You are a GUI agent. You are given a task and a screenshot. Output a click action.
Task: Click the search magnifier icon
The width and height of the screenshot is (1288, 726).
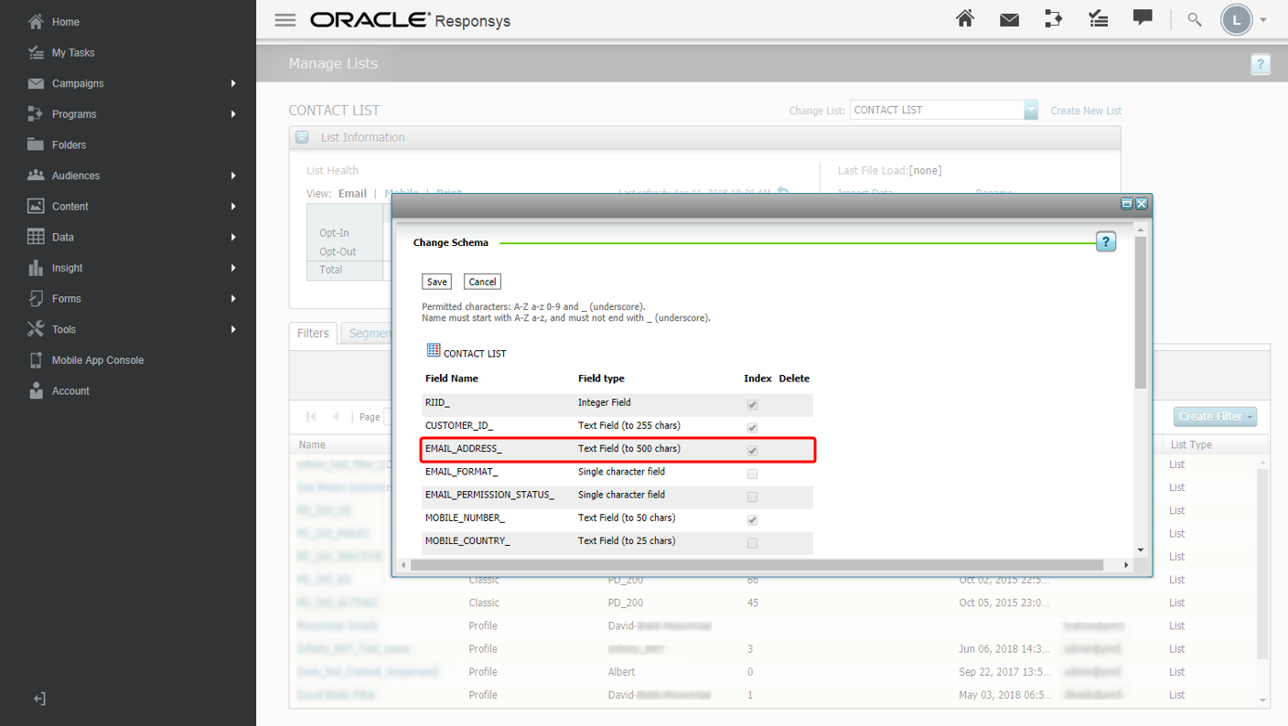pyautogui.click(x=1195, y=19)
